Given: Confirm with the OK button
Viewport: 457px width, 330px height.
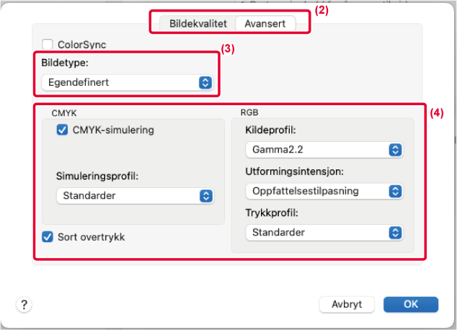Looking at the screenshot, I should tap(411, 304).
